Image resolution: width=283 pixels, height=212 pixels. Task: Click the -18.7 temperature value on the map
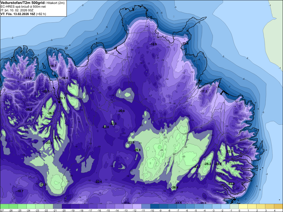tap(20, 191)
